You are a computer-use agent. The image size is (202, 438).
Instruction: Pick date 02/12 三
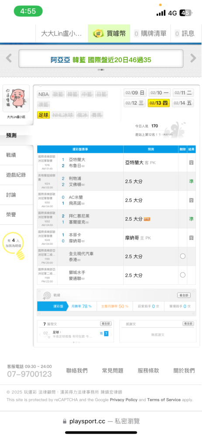pos(135,103)
